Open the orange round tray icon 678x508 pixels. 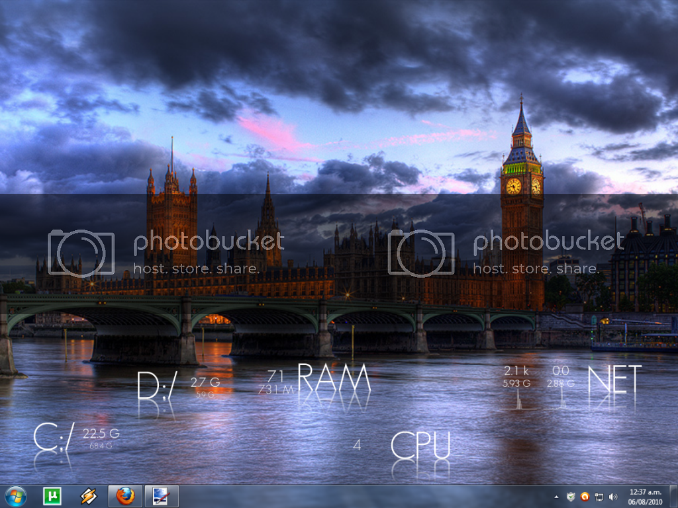pyautogui.click(x=585, y=496)
